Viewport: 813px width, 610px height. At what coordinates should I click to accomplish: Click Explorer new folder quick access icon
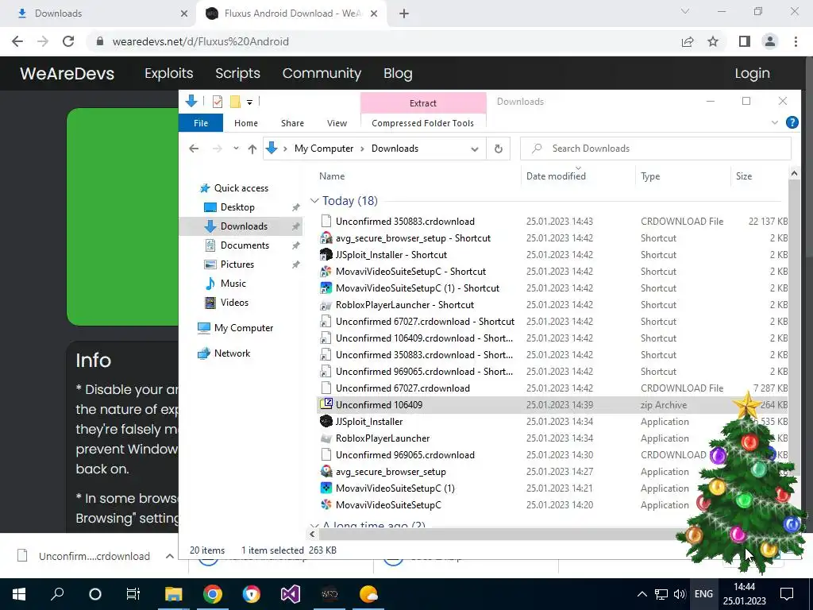[x=235, y=102]
